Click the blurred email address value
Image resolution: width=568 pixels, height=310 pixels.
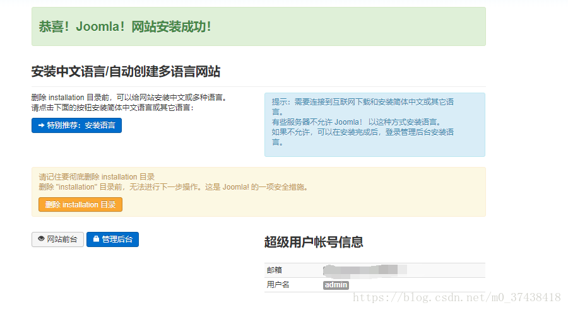[x=365, y=270]
